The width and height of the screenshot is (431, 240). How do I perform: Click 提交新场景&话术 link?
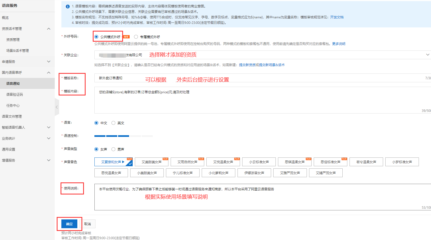(272, 65)
